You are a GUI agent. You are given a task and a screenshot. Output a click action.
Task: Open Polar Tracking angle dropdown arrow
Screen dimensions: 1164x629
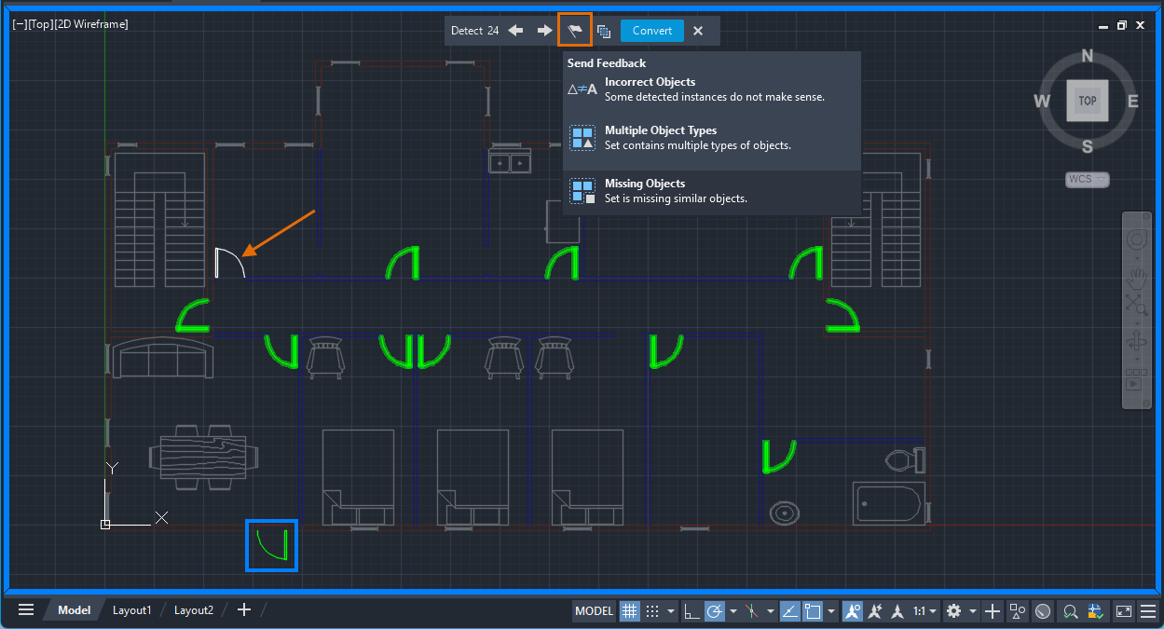[x=733, y=612]
